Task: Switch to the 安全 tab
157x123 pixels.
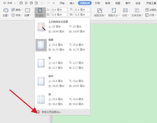Action: (x=138, y=3)
